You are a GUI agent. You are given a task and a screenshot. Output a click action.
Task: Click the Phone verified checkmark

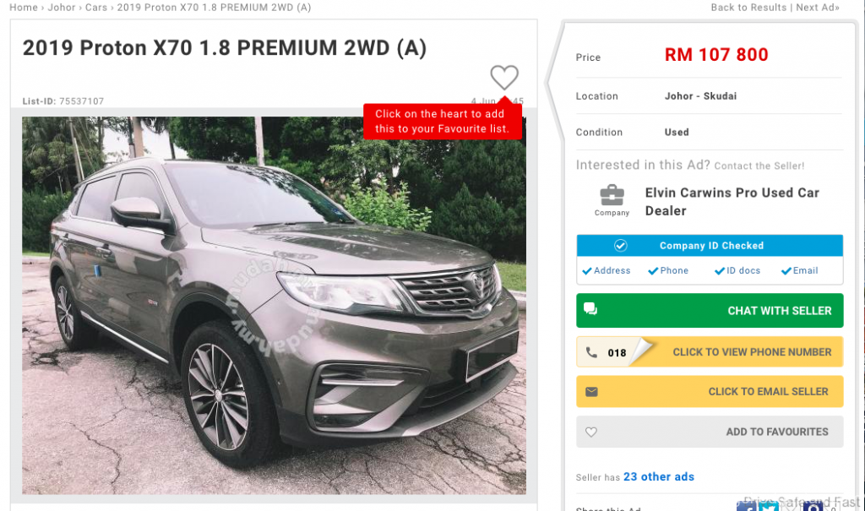click(x=653, y=271)
